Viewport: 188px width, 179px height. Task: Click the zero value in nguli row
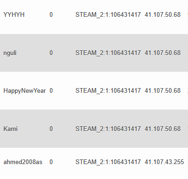pyautogui.click(x=51, y=53)
